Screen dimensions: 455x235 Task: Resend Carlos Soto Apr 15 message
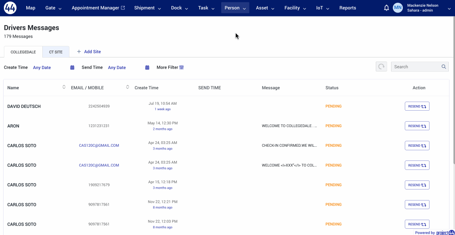point(417,185)
